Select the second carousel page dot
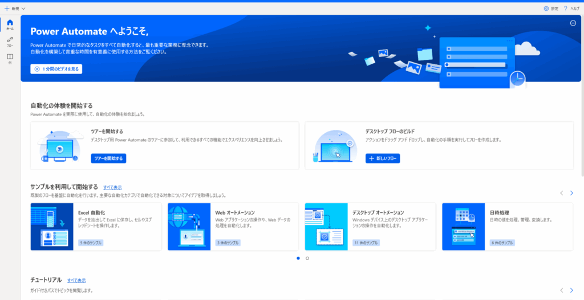The width and height of the screenshot is (584, 300). 307,258
